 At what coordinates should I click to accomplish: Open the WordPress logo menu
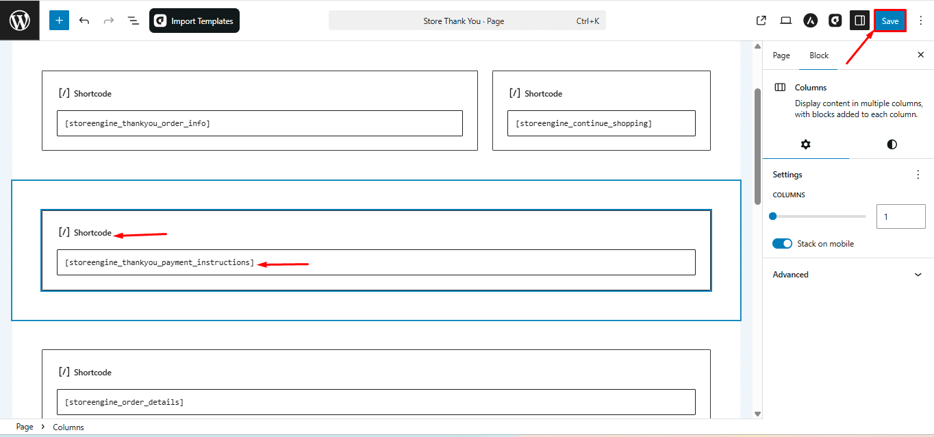tap(18, 20)
